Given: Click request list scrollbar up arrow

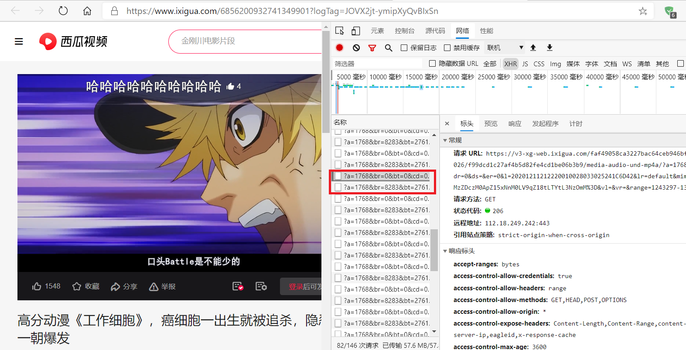Looking at the screenshot, I should click(434, 135).
